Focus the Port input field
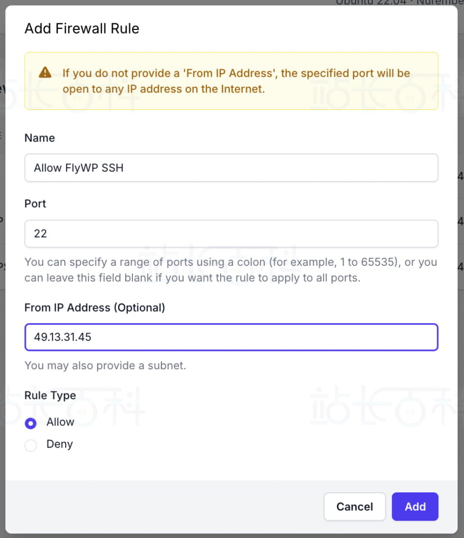 tap(231, 234)
